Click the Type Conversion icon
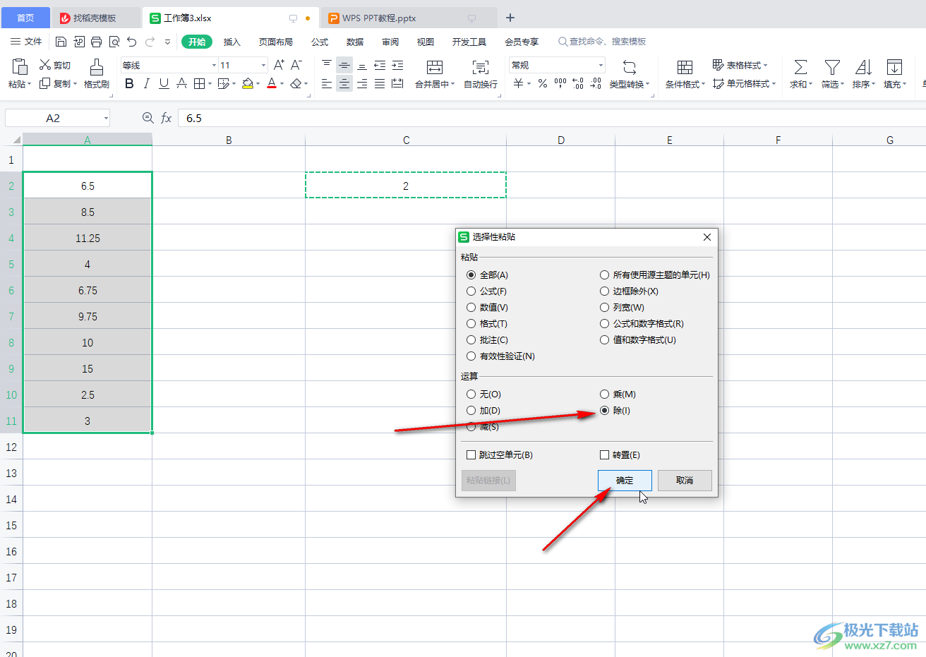The image size is (926, 657). (630, 67)
